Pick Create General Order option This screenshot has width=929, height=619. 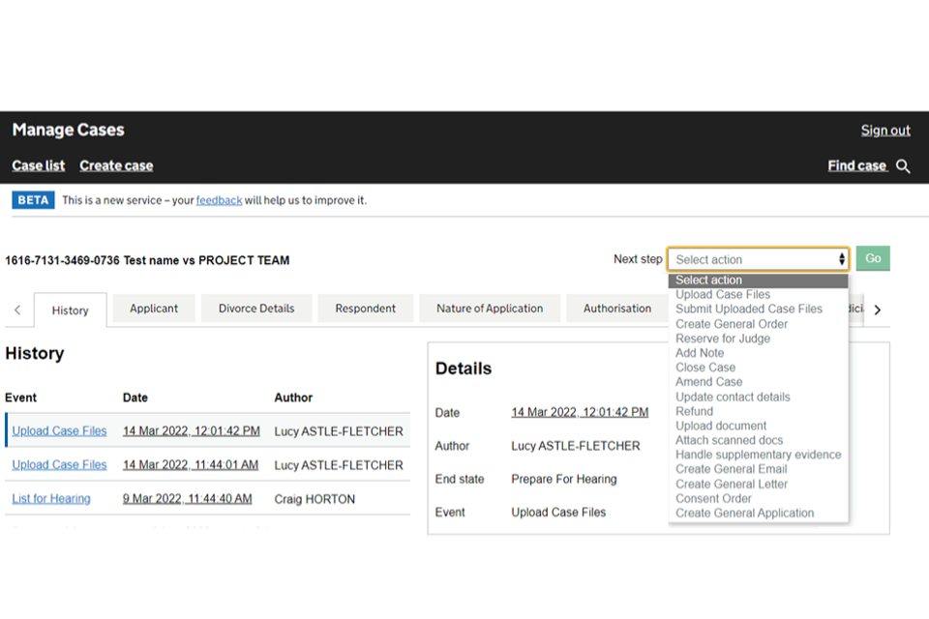coord(732,324)
